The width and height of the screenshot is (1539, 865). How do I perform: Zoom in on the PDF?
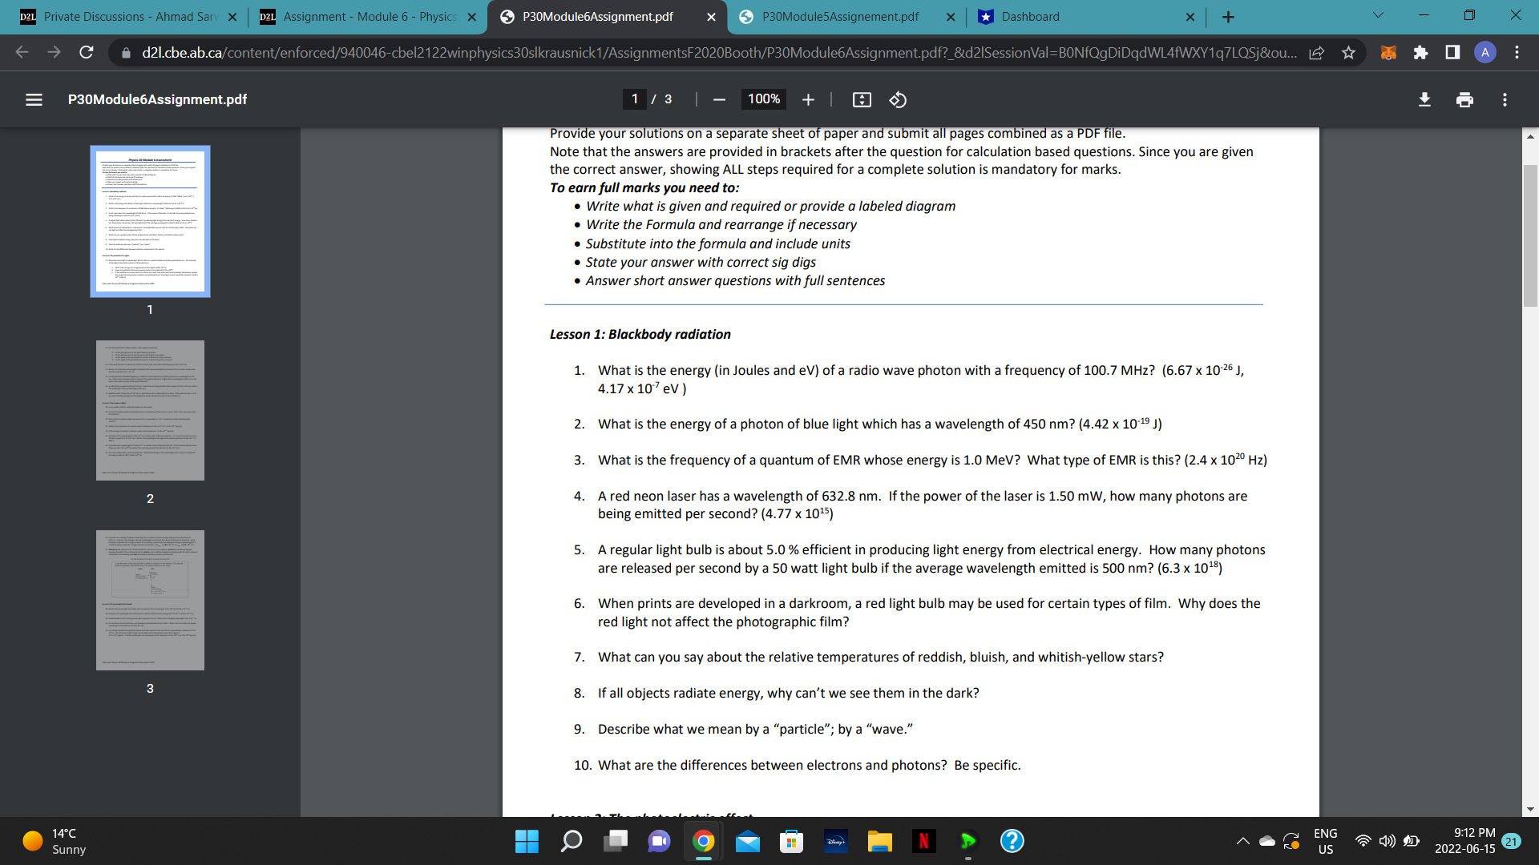pos(808,99)
